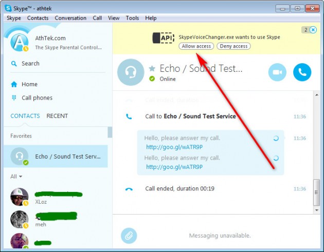Screen dimensions: 324x252
Task: Click Echo contact avatar in Favorites list
Action: click(20, 157)
